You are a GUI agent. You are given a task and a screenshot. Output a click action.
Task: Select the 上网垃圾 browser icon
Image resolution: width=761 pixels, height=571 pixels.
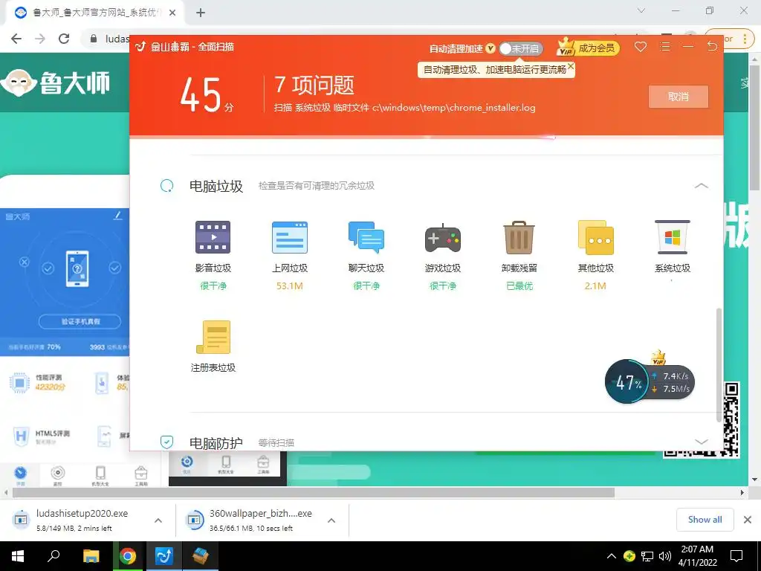(290, 237)
